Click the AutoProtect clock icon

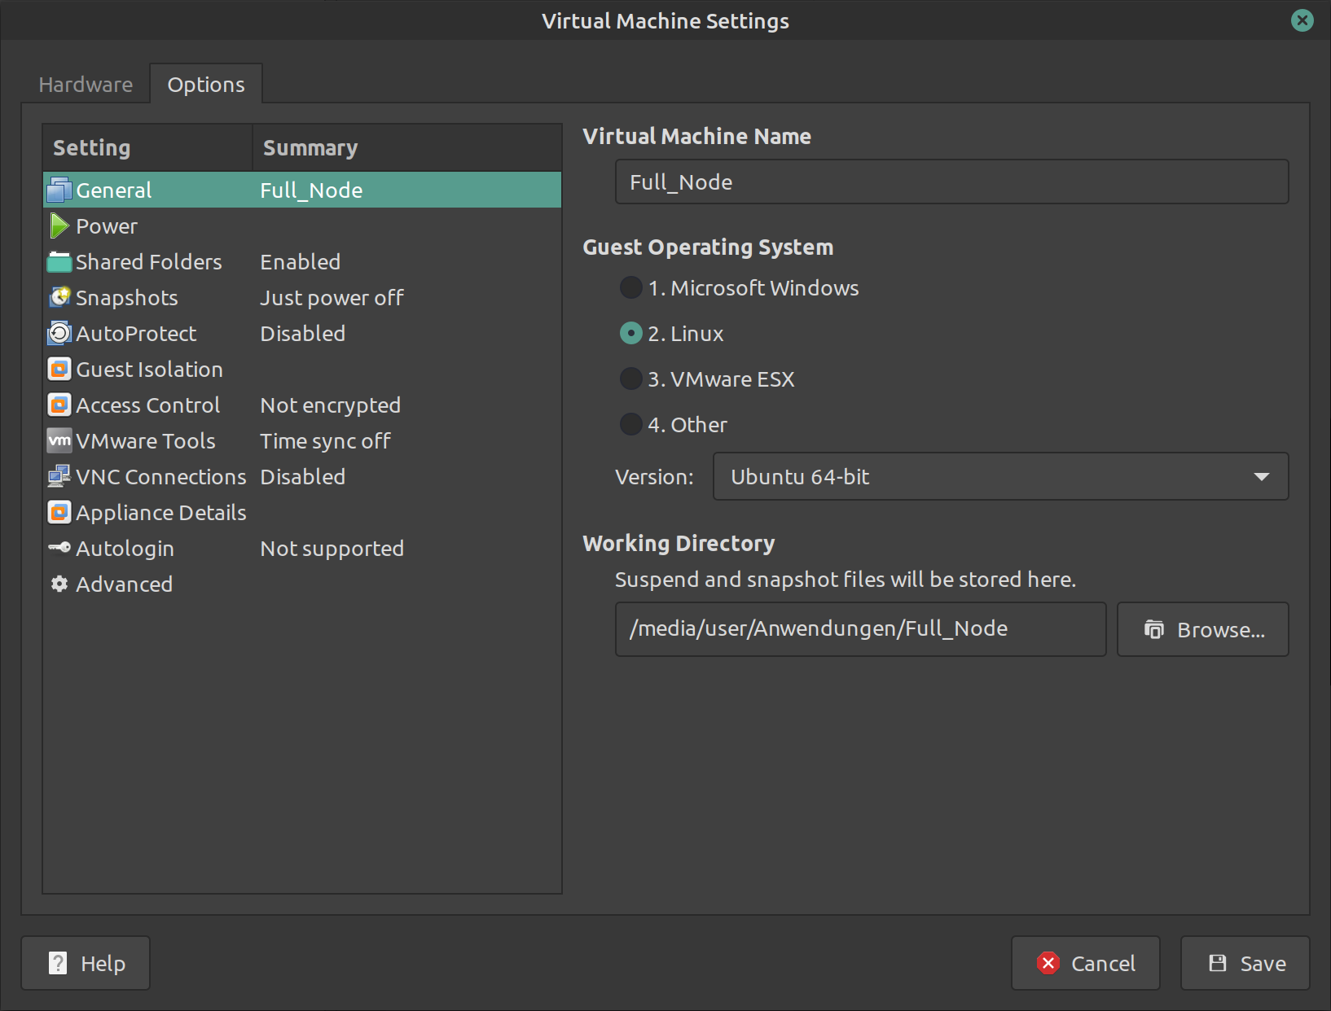(x=59, y=333)
